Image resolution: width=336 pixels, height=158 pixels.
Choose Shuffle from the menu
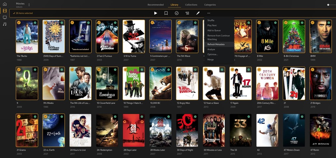click(219, 21)
